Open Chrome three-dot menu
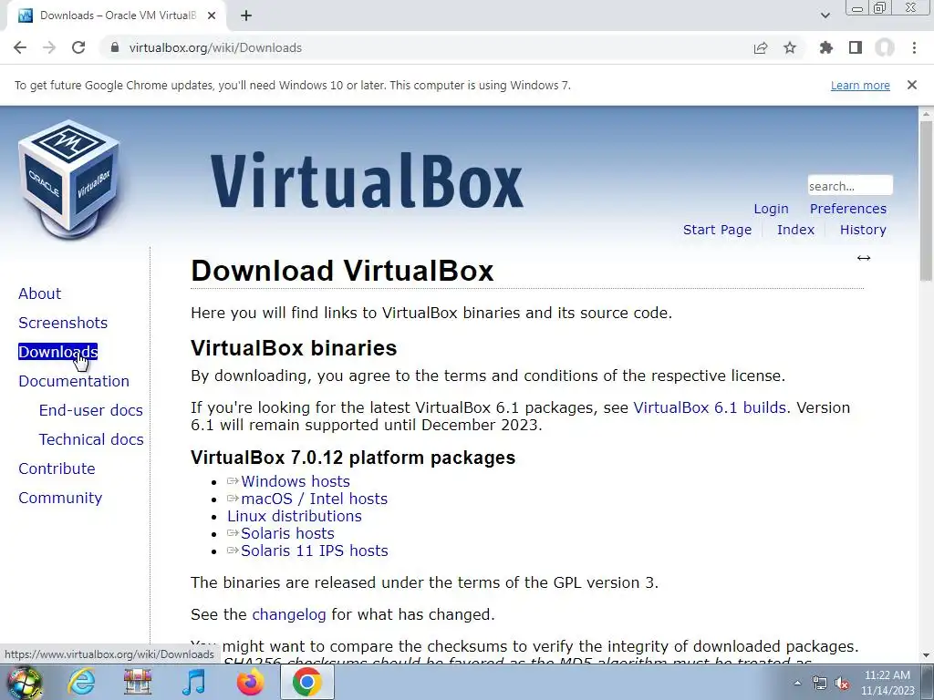This screenshot has width=934, height=700. [x=914, y=47]
